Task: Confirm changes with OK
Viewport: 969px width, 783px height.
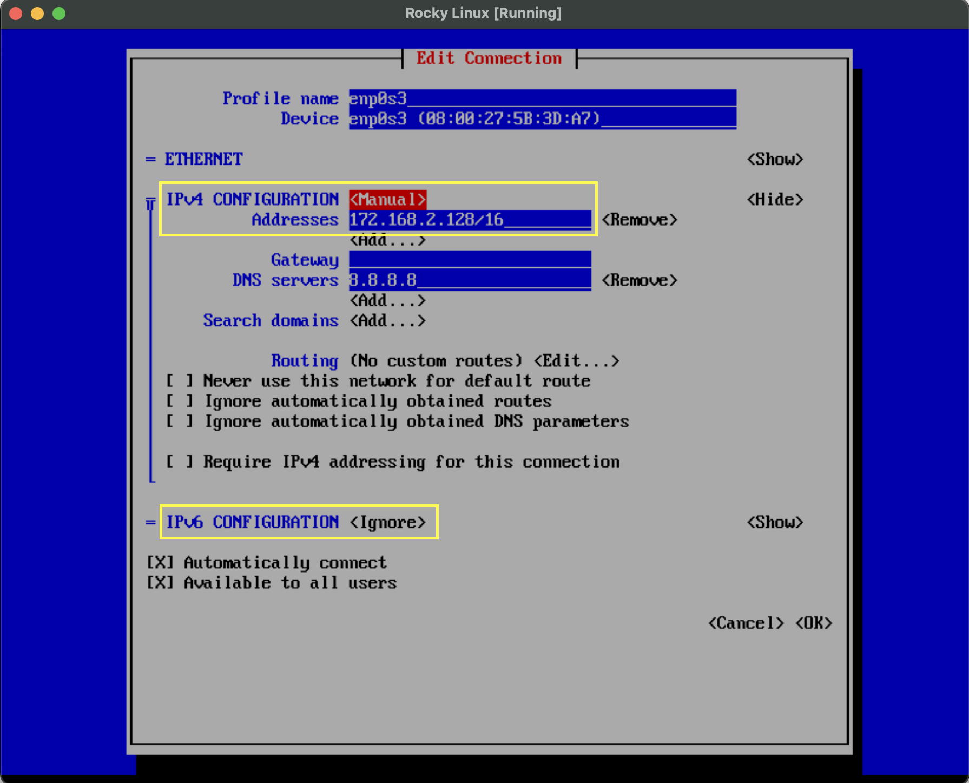Action: tap(814, 623)
